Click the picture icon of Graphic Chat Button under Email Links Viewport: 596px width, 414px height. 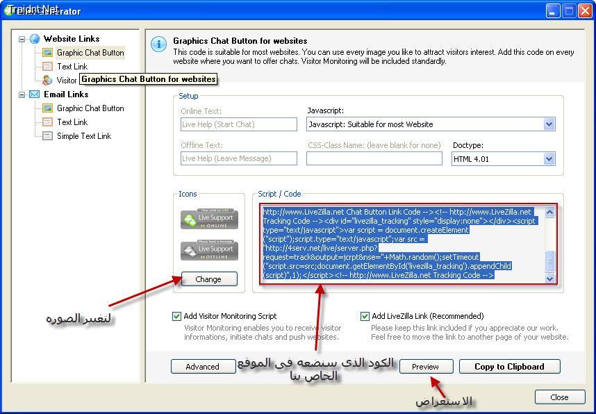[47, 108]
